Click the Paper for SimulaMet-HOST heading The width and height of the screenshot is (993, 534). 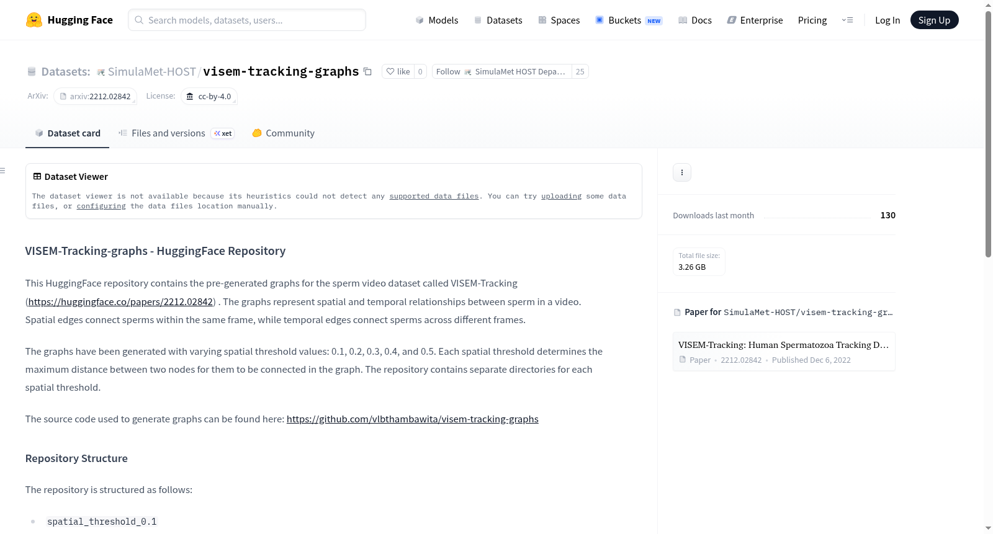click(784, 312)
